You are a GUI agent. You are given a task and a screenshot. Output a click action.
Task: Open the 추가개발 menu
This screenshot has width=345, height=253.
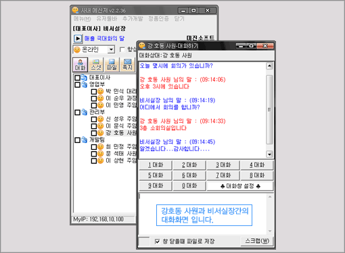point(133,19)
